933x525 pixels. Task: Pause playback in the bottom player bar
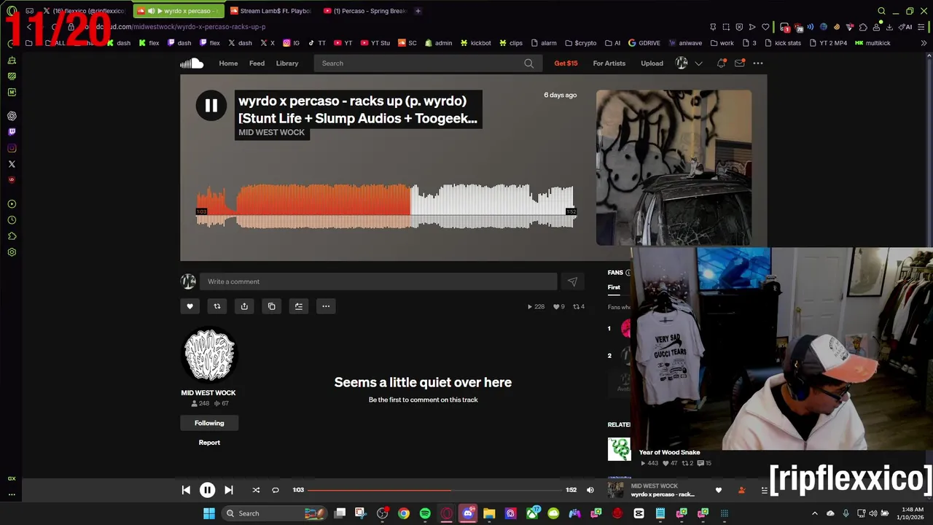[x=207, y=490]
